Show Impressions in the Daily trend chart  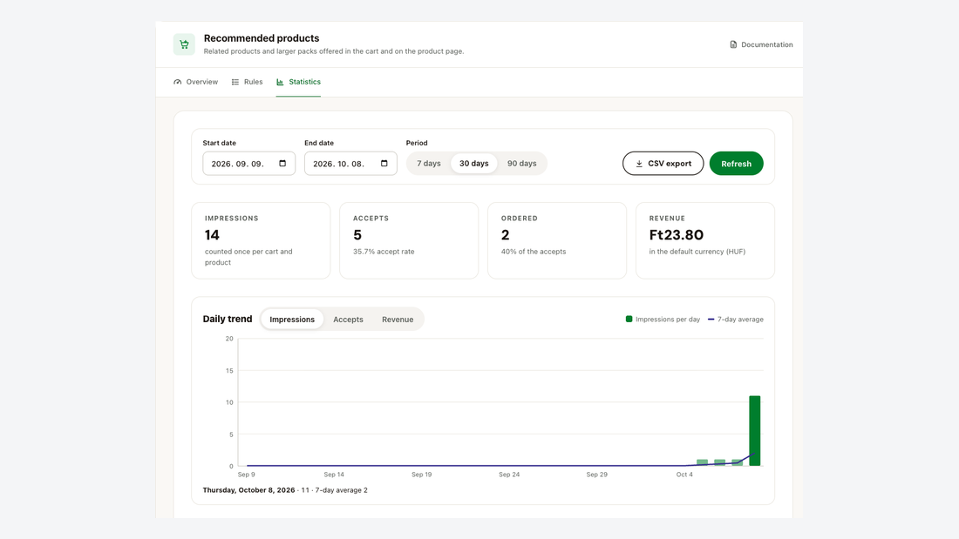(292, 319)
